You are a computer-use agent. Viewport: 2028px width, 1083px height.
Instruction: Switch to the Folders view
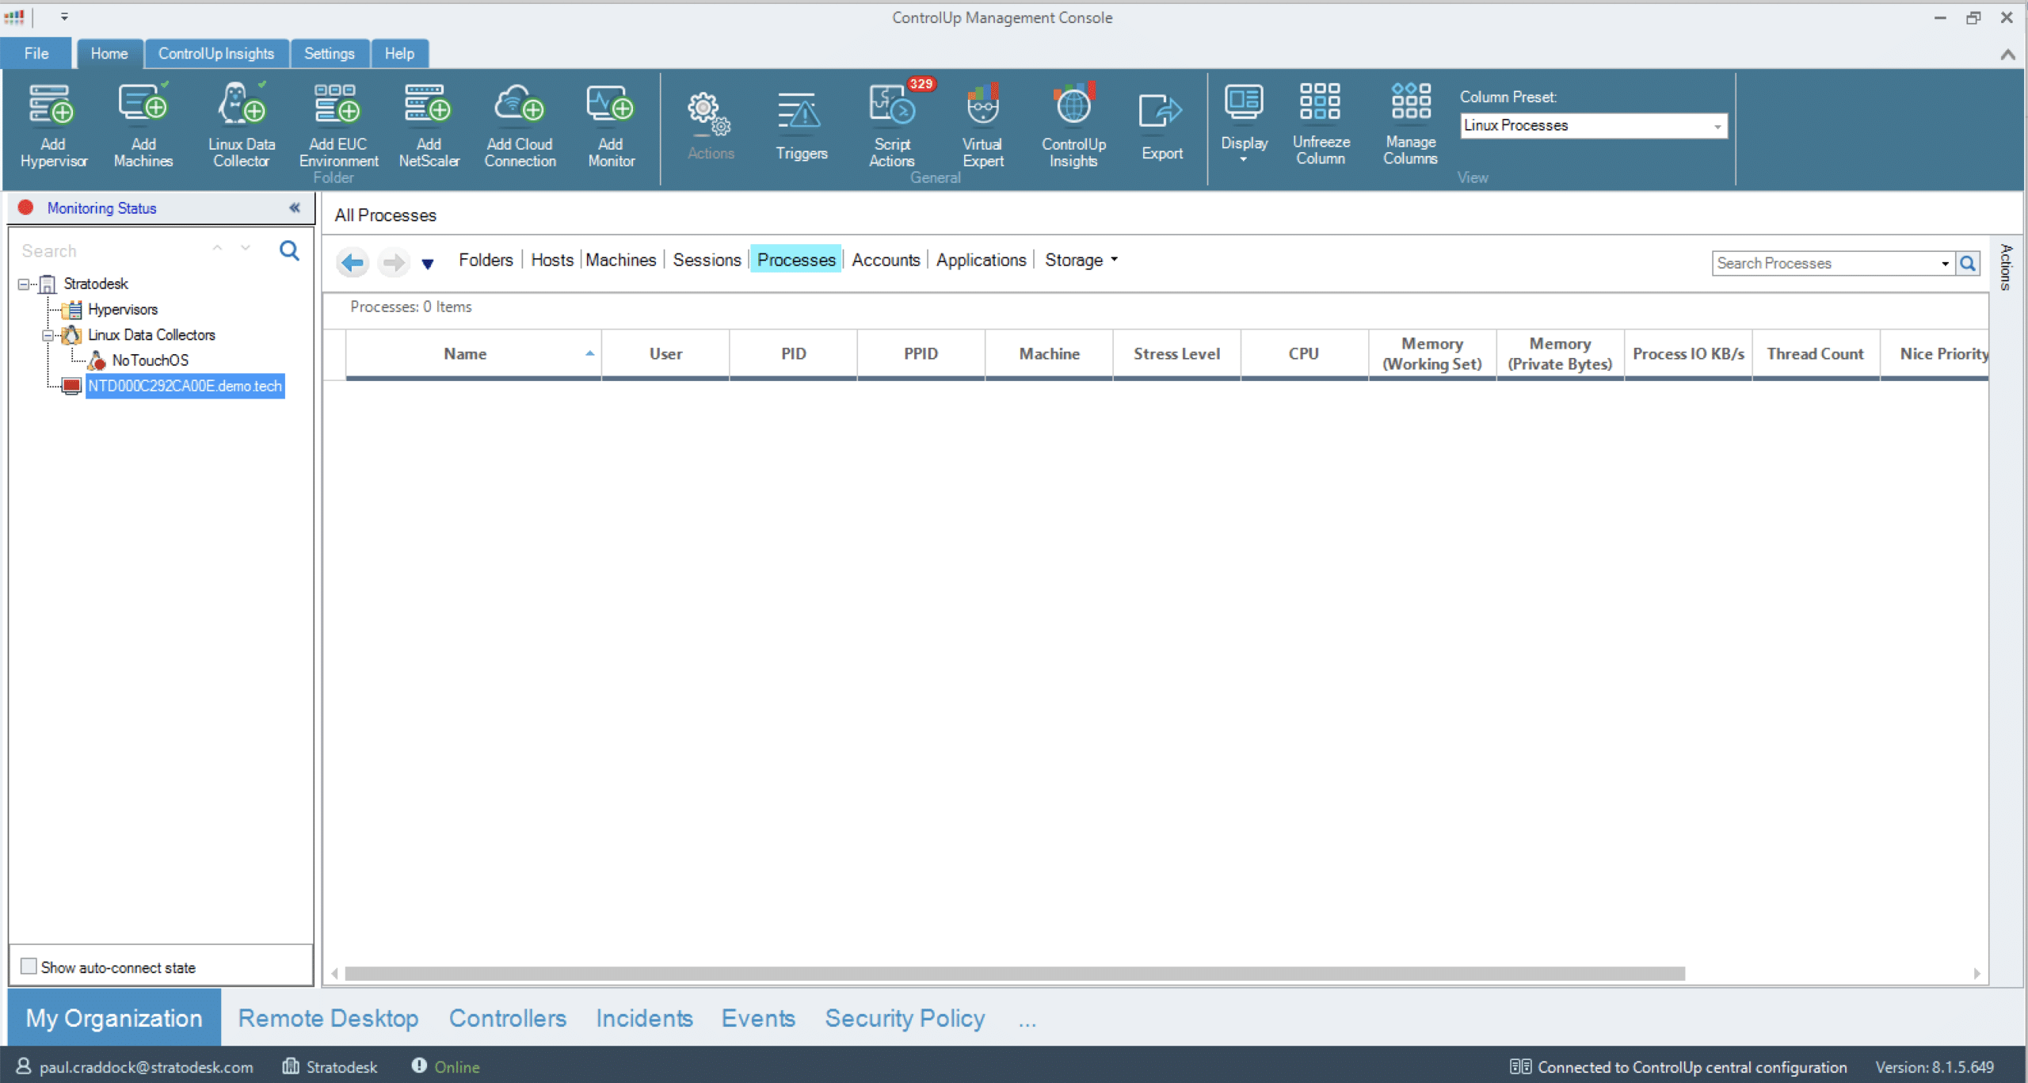click(486, 260)
